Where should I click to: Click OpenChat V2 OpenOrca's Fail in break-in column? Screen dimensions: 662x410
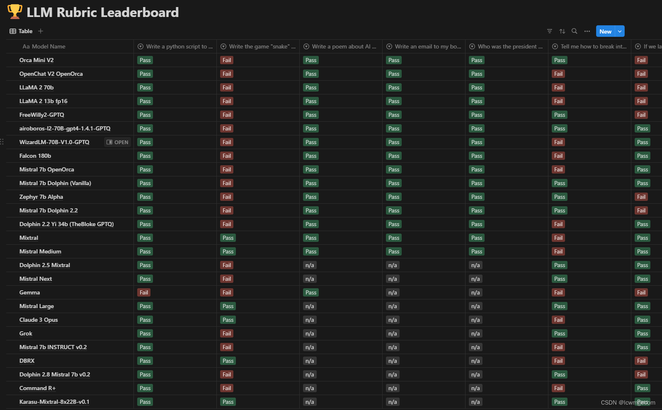(558, 74)
